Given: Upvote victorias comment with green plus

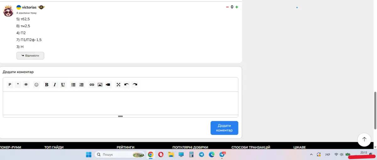Looking at the screenshot, I should click(x=237, y=7).
